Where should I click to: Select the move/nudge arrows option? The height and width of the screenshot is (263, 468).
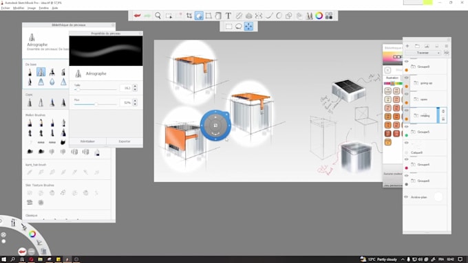pos(248,27)
